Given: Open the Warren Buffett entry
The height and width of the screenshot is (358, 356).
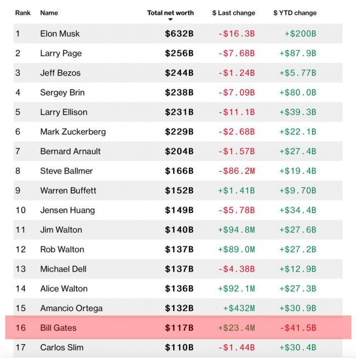Looking at the screenshot, I should point(68,191).
